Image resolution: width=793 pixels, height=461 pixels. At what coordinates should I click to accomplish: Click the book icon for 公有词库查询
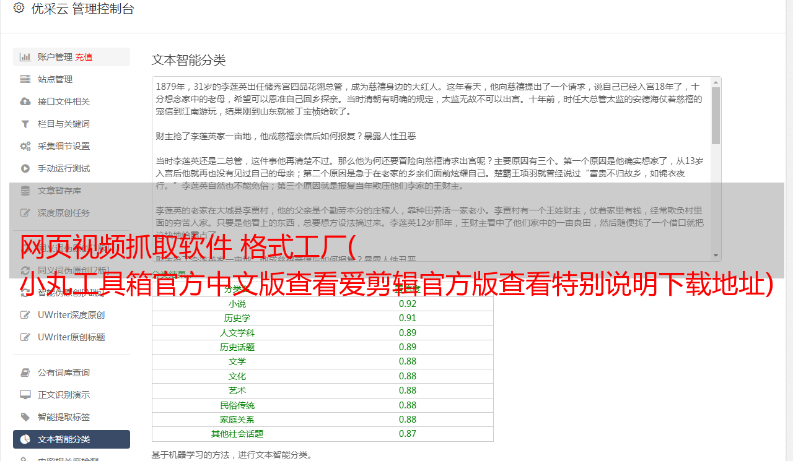click(25, 373)
